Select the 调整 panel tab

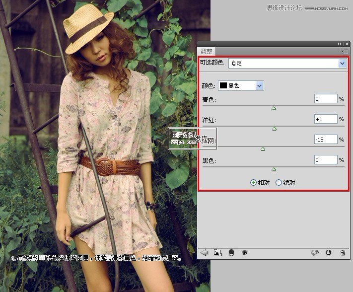tap(207, 51)
